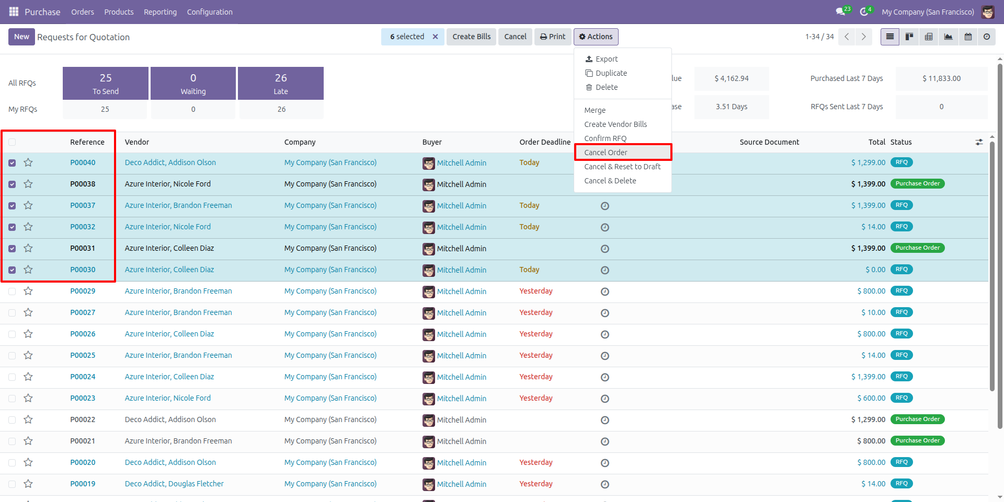Viewport: 1004px width, 502px height.
Task: Go to the previous page of records
Action: coord(847,37)
